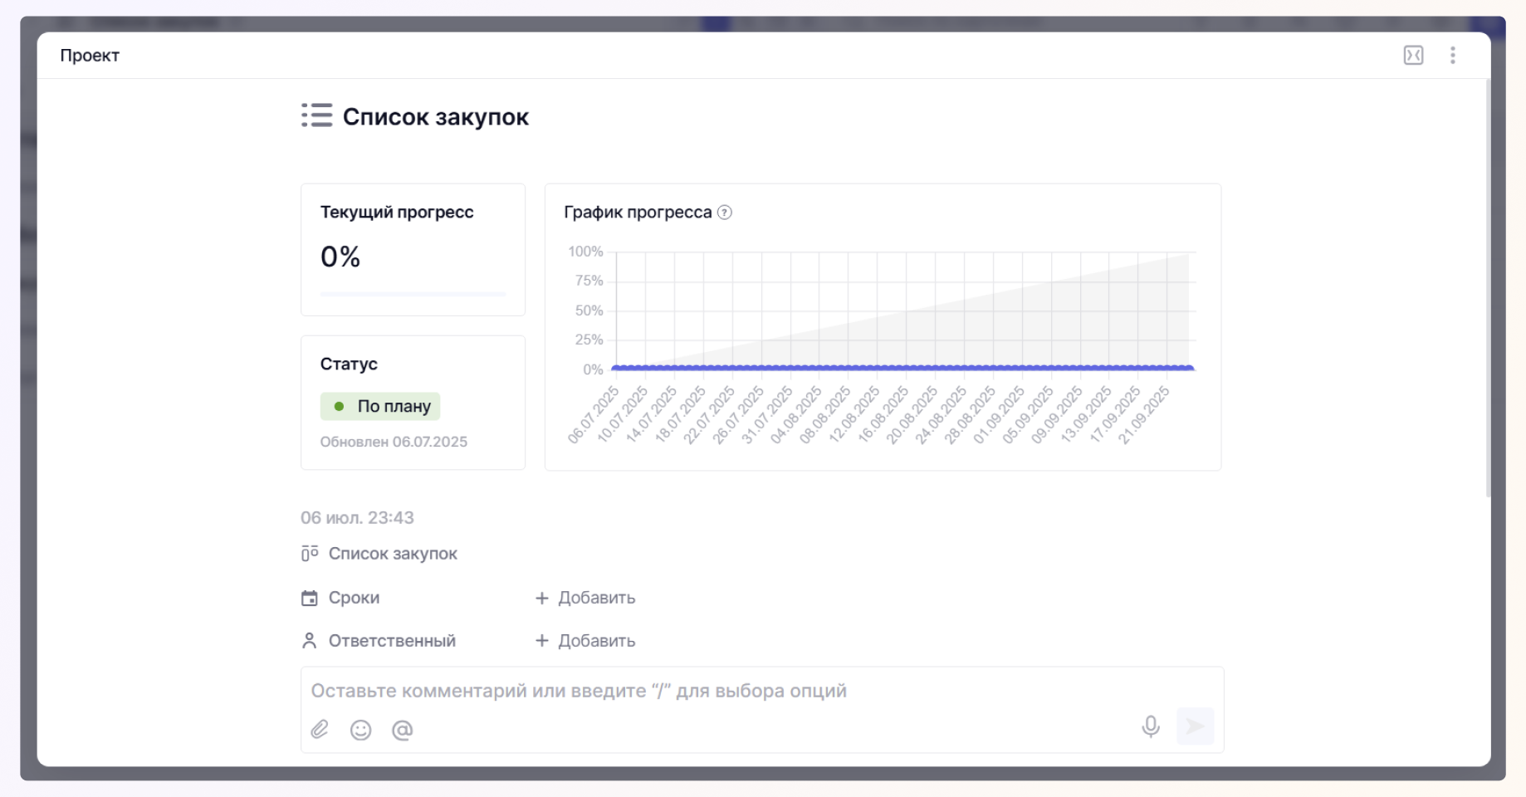Add an assignee via Добавить next to Ответственный

click(x=585, y=641)
